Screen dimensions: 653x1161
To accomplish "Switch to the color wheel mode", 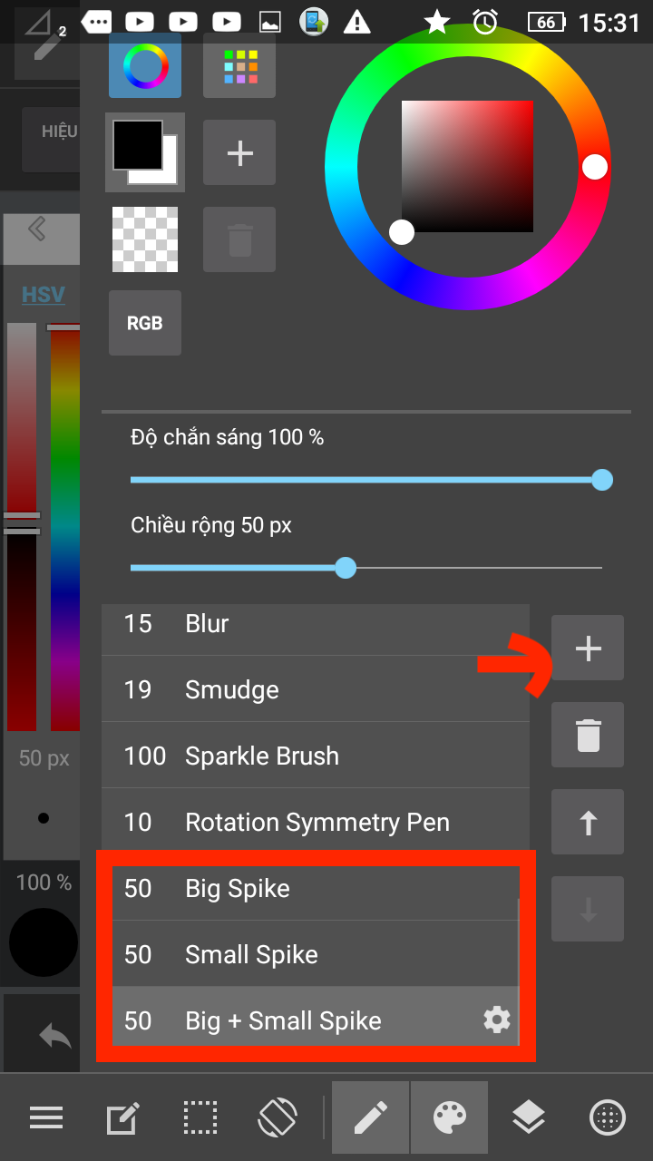I will pos(145,65).
